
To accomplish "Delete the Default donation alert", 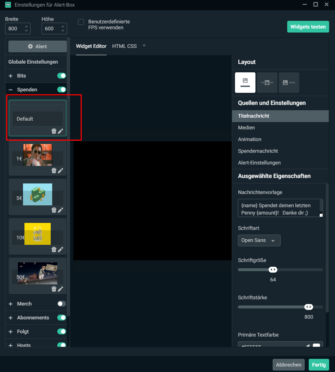I will [54, 131].
